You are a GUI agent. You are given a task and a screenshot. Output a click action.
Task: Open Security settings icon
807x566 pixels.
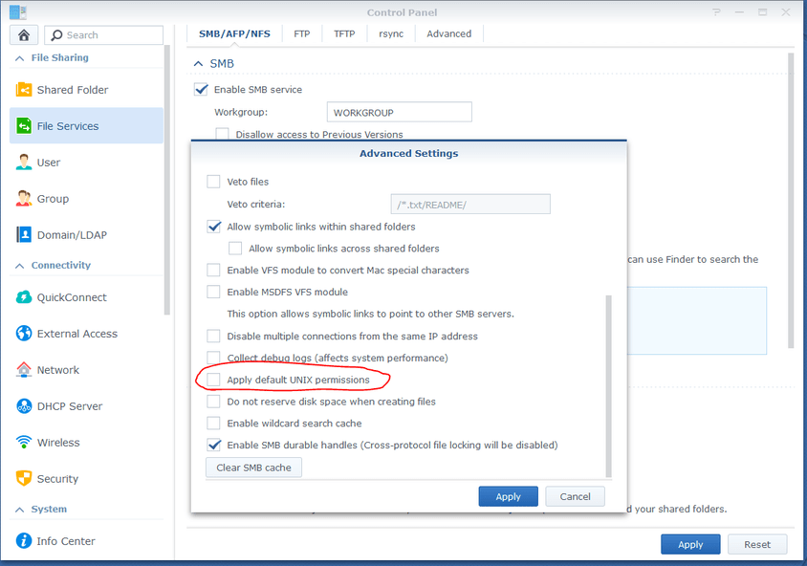click(x=24, y=479)
